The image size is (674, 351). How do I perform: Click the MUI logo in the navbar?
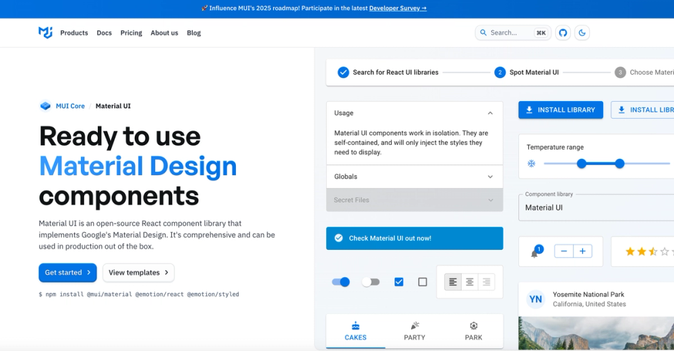45,32
